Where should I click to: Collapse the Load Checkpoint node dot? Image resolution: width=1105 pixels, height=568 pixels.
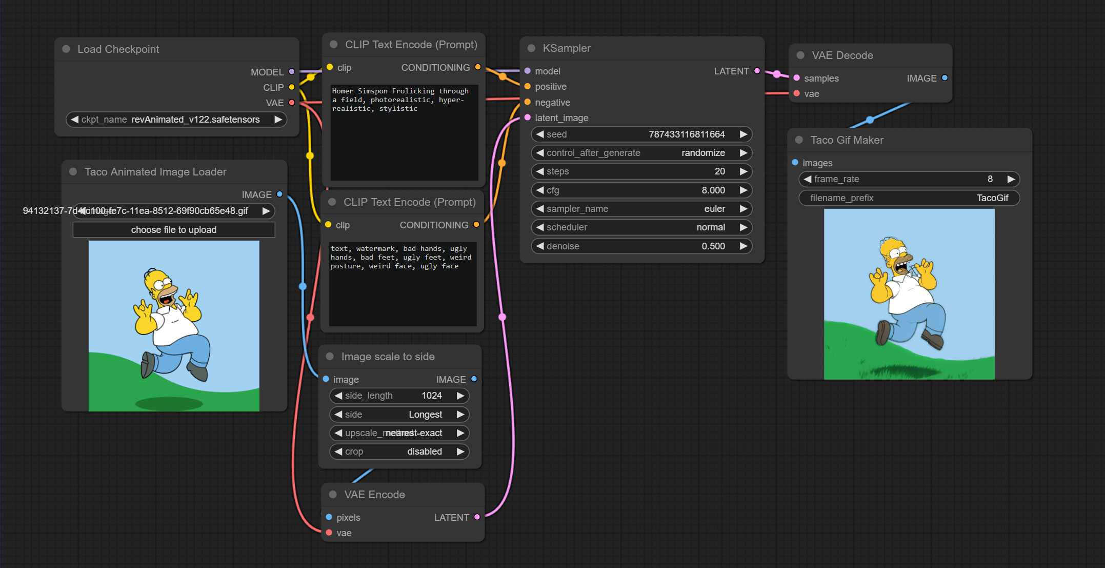point(66,49)
